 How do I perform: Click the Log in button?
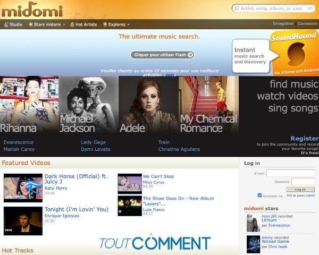(300, 189)
